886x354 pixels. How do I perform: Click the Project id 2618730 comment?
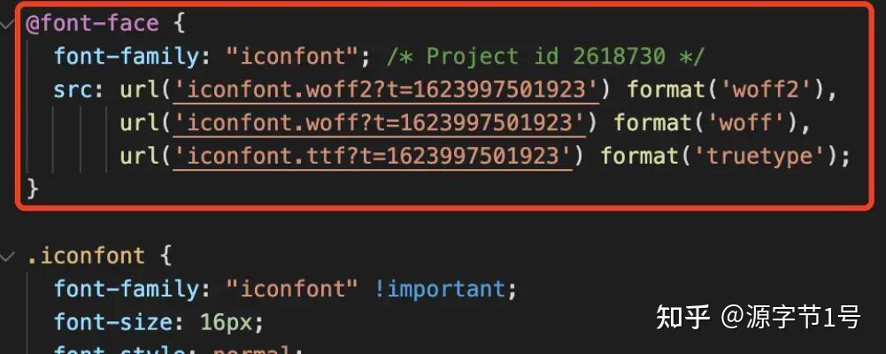tap(546, 57)
